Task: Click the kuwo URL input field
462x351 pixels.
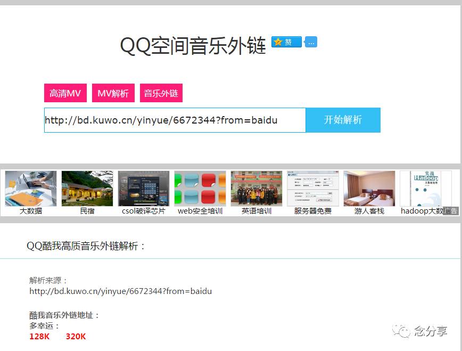Action: pyautogui.click(x=175, y=120)
